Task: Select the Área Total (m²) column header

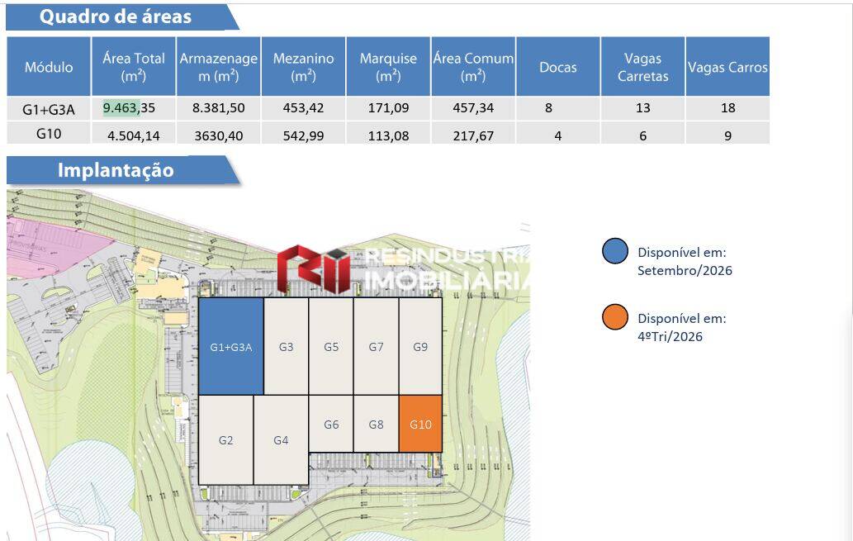Action: (x=133, y=66)
